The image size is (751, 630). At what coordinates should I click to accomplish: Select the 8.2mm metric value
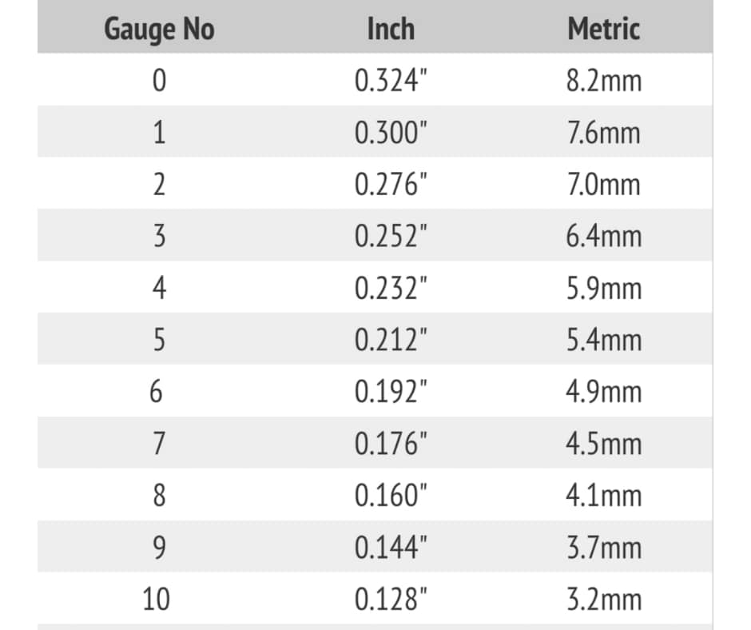tap(603, 81)
